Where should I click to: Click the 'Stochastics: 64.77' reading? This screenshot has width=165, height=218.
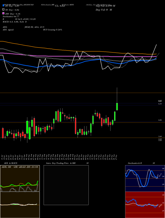click(11, 17)
